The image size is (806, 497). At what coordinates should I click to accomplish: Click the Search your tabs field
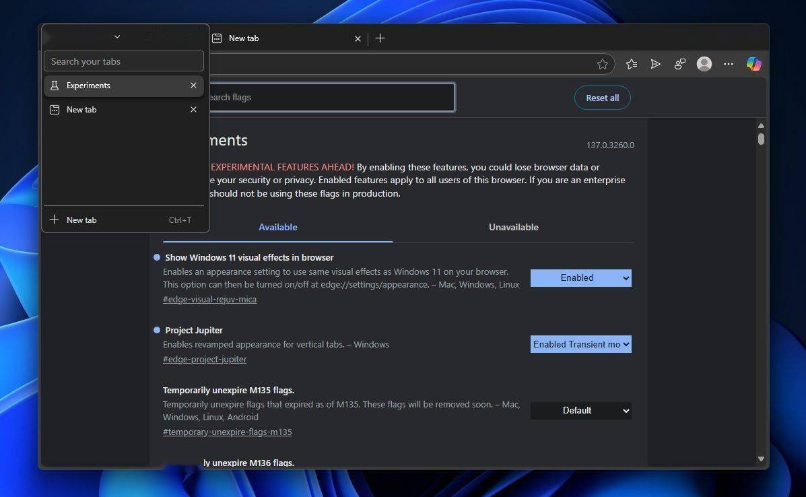[x=124, y=61]
